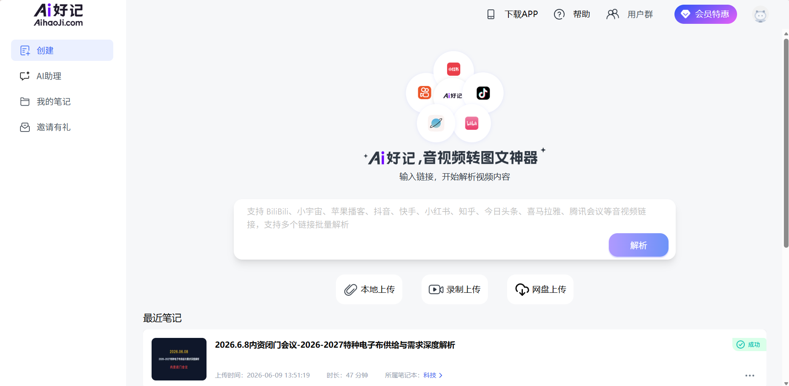Click the 网盘上传 button

pos(540,289)
